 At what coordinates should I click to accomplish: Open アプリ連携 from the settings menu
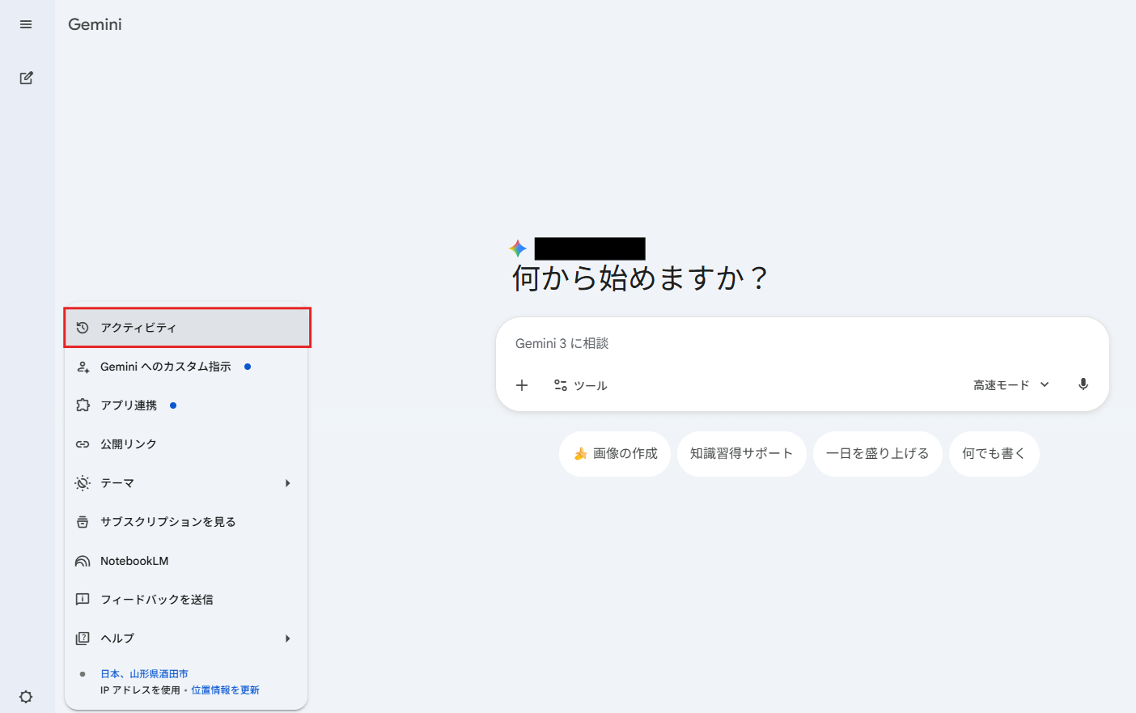[186, 405]
